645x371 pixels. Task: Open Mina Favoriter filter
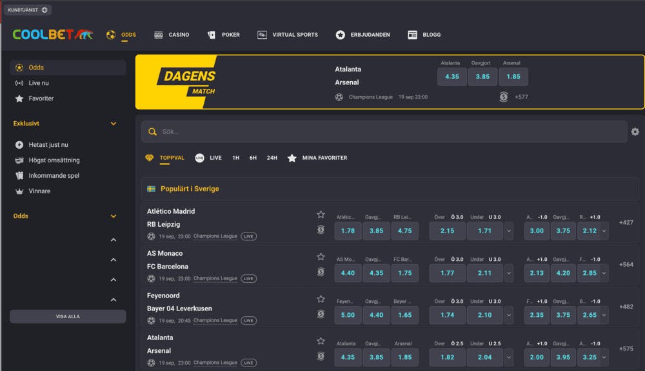pos(324,158)
